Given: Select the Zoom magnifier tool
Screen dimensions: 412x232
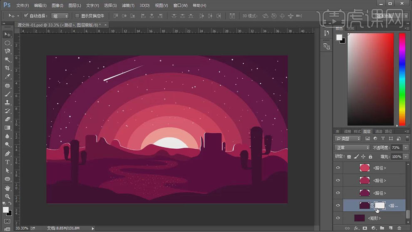Looking at the screenshot, I should pos(7,196).
